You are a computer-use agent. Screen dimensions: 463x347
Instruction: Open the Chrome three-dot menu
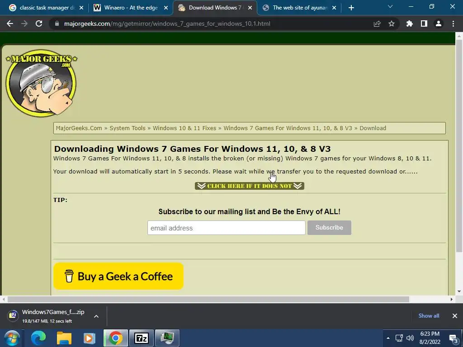(453, 23)
